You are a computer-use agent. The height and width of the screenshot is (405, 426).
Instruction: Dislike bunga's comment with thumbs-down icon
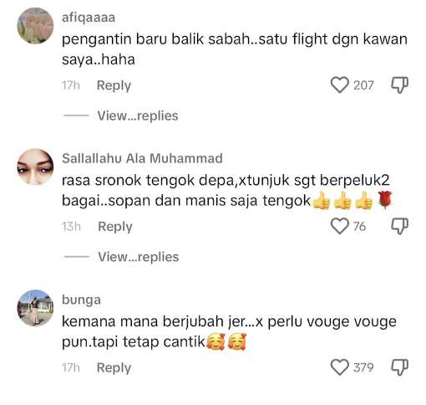(x=399, y=367)
